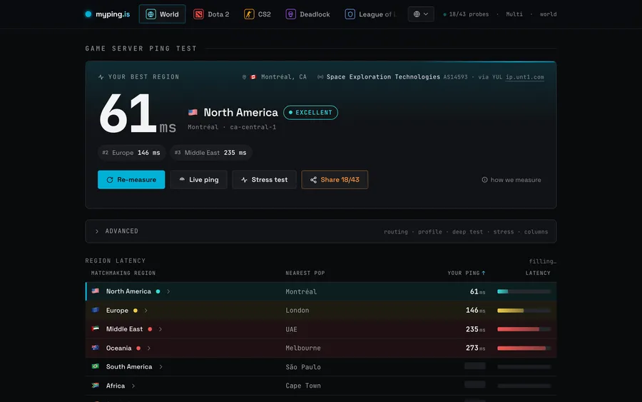Select the World tab
This screenshot has width=642, height=402.
pyautogui.click(x=162, y=14)
